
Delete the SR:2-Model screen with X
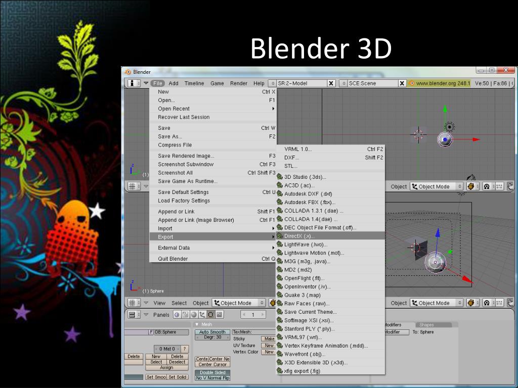click(331, 83)
